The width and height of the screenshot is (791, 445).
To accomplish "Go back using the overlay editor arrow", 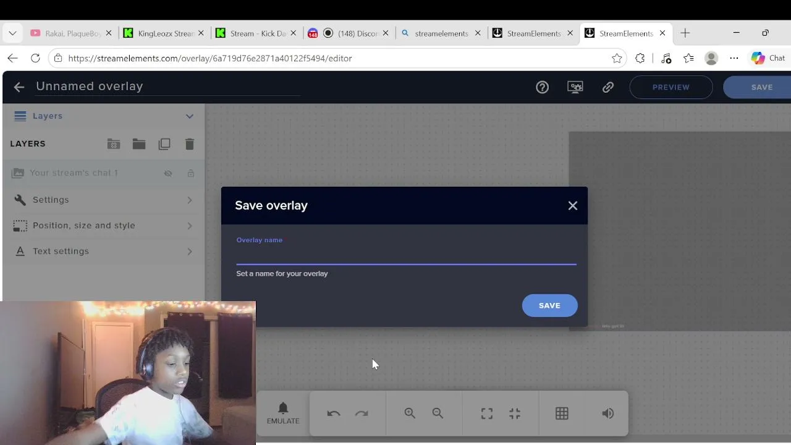I will click(x=19, y=87).
